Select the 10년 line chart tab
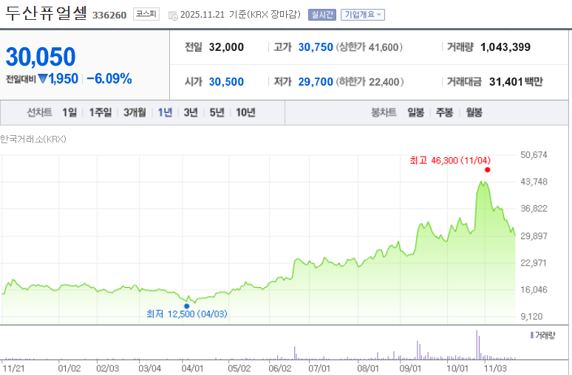Image resolution: width=572 pixels, height=375 pixels. (x=245, y=113)
